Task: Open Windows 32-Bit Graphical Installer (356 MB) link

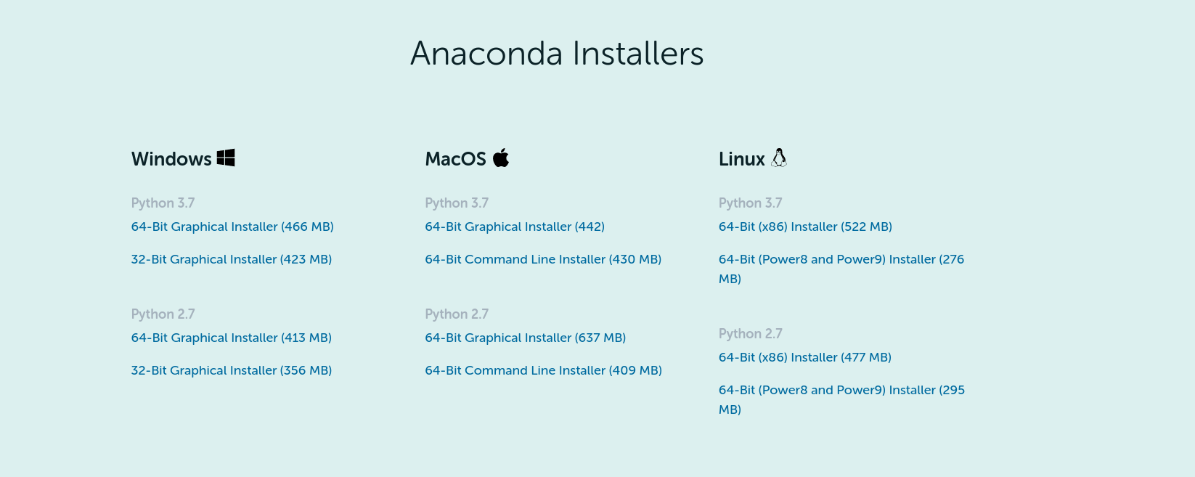Action: 231,370
